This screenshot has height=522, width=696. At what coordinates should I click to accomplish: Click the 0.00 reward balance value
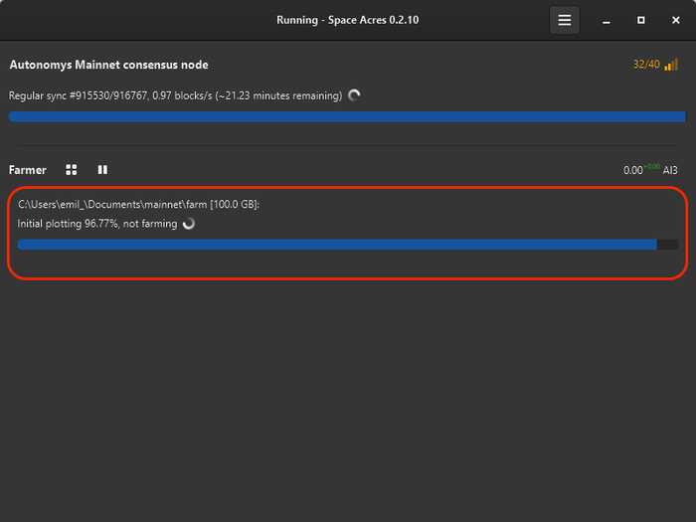point(632,171)
